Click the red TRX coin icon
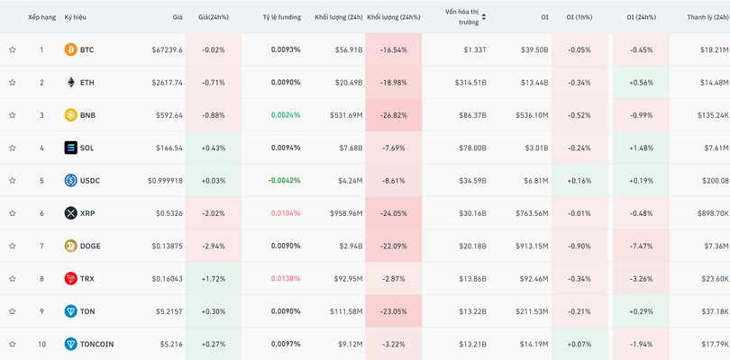This screenshot has height=360, width=730. point(71,279)
